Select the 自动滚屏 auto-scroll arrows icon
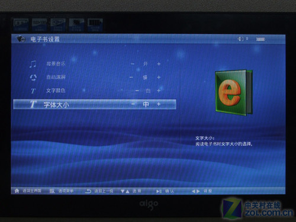This screenshot has height=222, width=296. (33, 78)
